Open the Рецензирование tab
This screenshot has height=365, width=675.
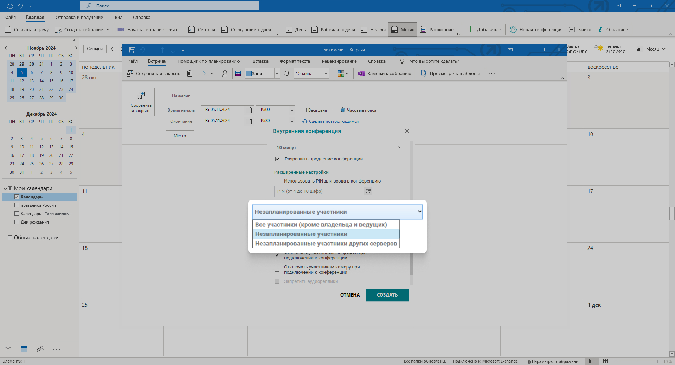pos(339,61)
